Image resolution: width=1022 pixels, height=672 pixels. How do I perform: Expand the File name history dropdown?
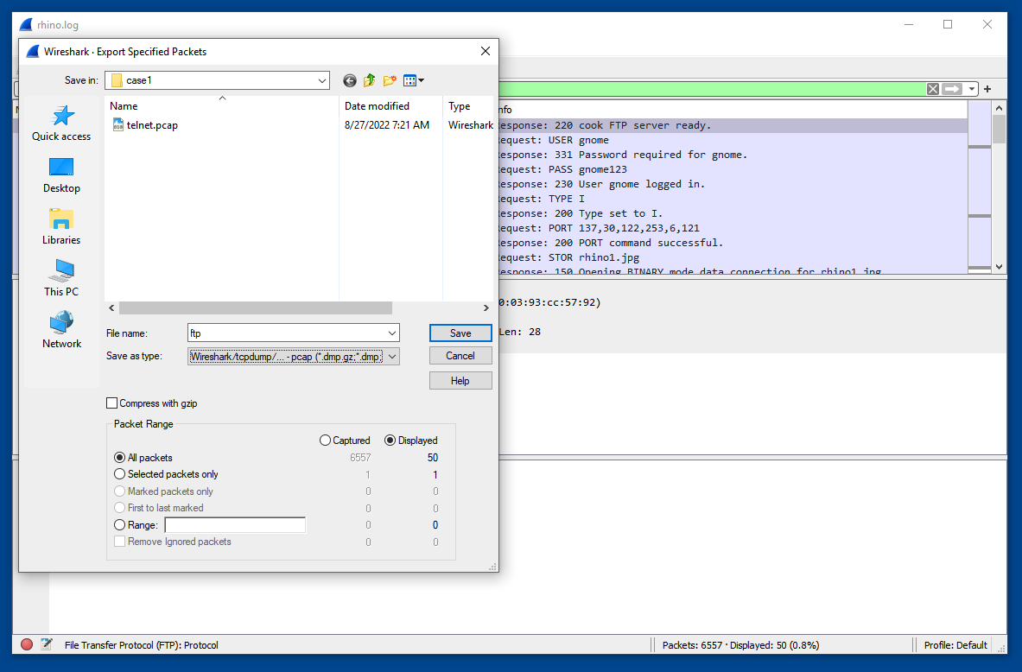tap(392, 333)
